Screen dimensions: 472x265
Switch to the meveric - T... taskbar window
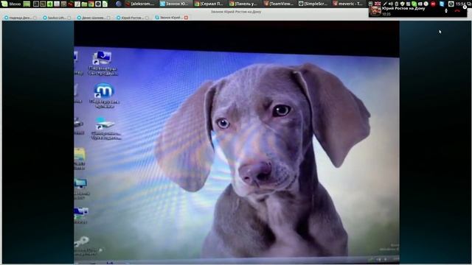(x=349, y=4)
